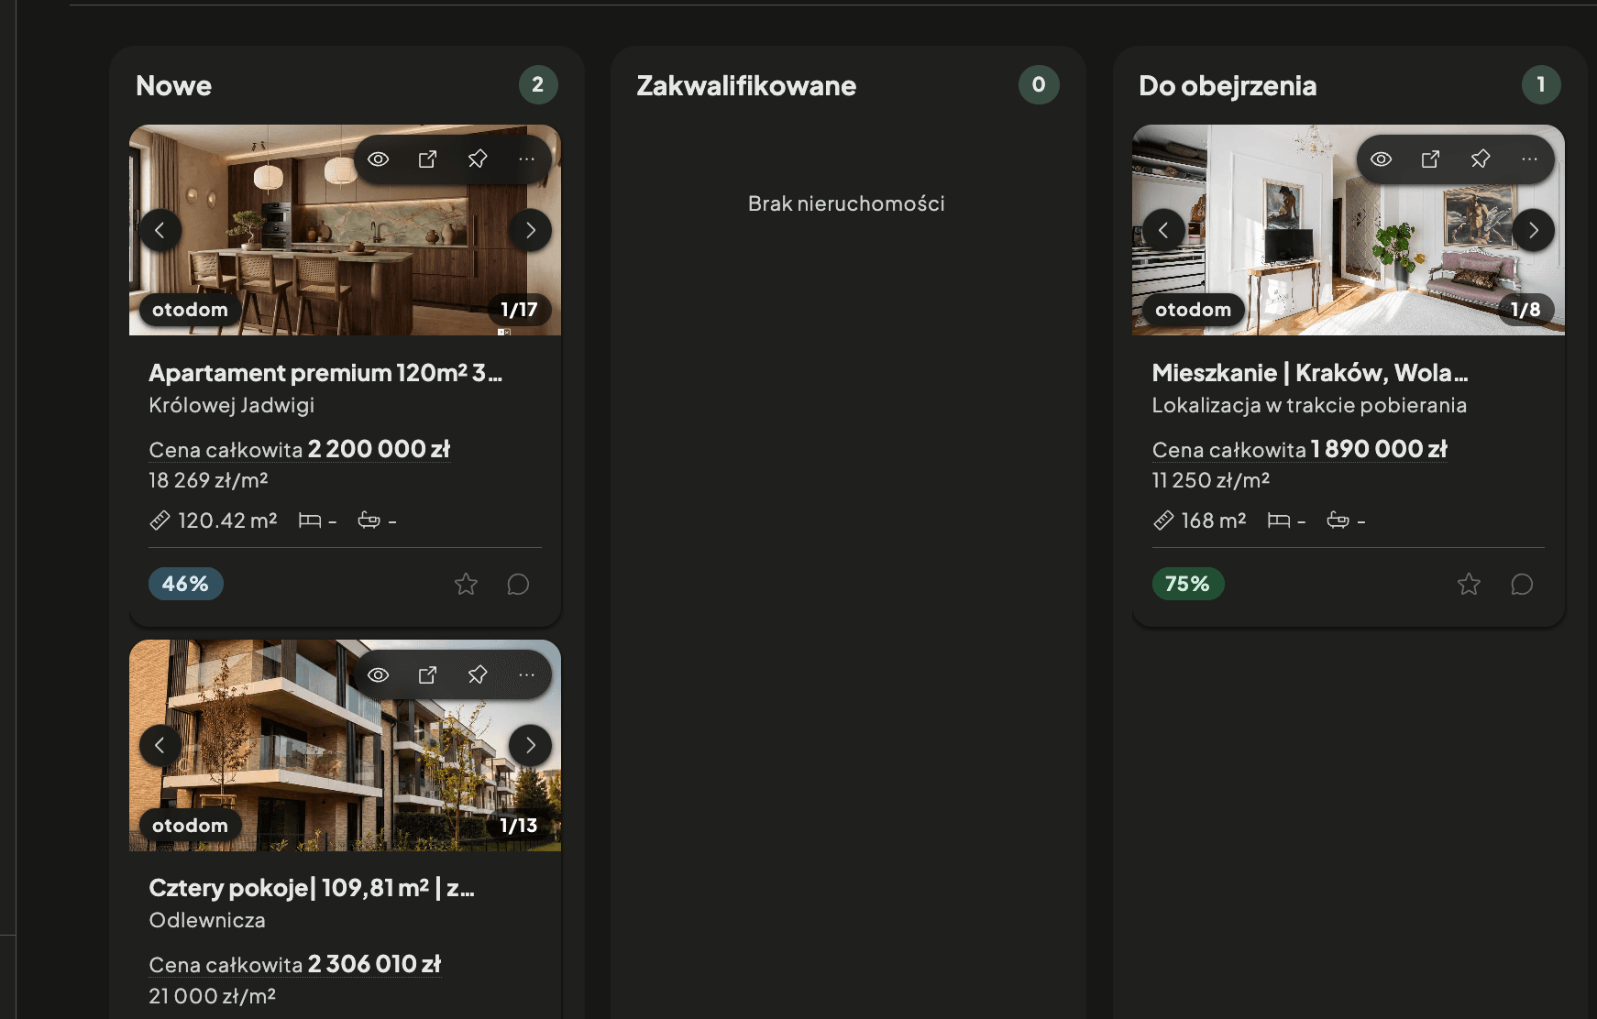Click otodom badge on Mieszkanie Kraków
The height and width of the screenshot is (1019, 1597).
tap(1194, 310)
